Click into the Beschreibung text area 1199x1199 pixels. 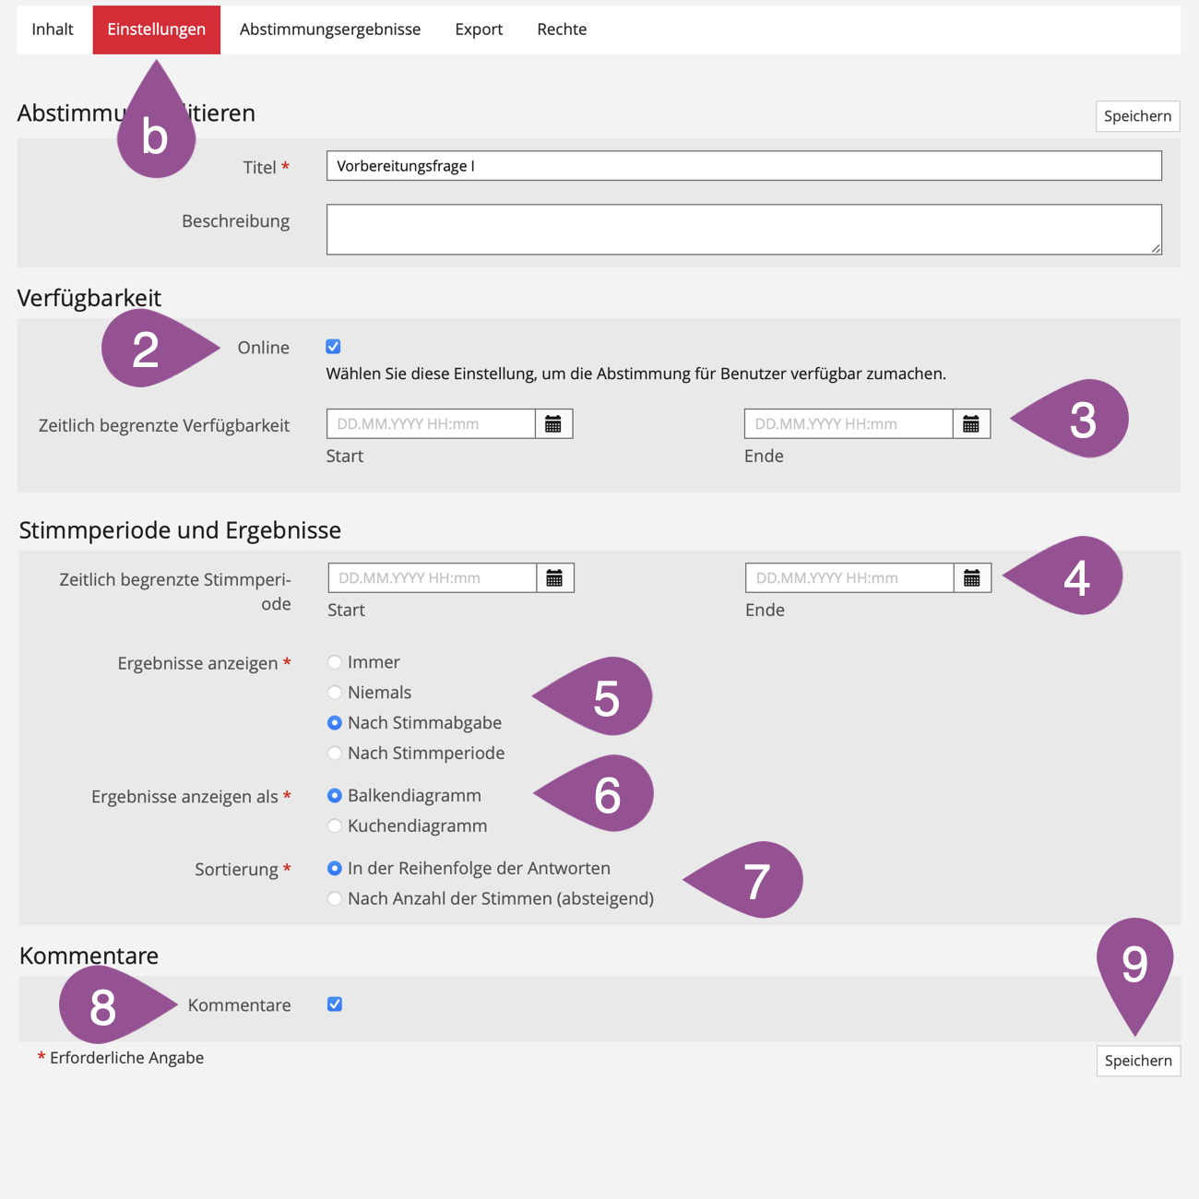pos(743,229)
